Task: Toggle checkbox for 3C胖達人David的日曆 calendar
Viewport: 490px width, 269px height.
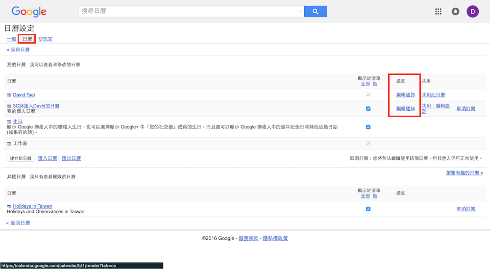Action: point(368,109)
